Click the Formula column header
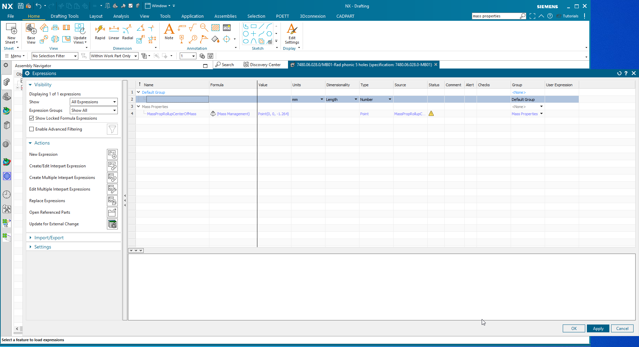 coord(217,85)
